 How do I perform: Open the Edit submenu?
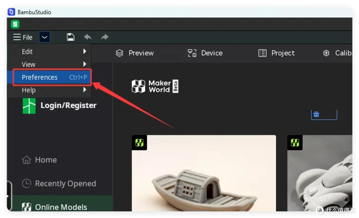pyautogui.click(x=50, y=52)
